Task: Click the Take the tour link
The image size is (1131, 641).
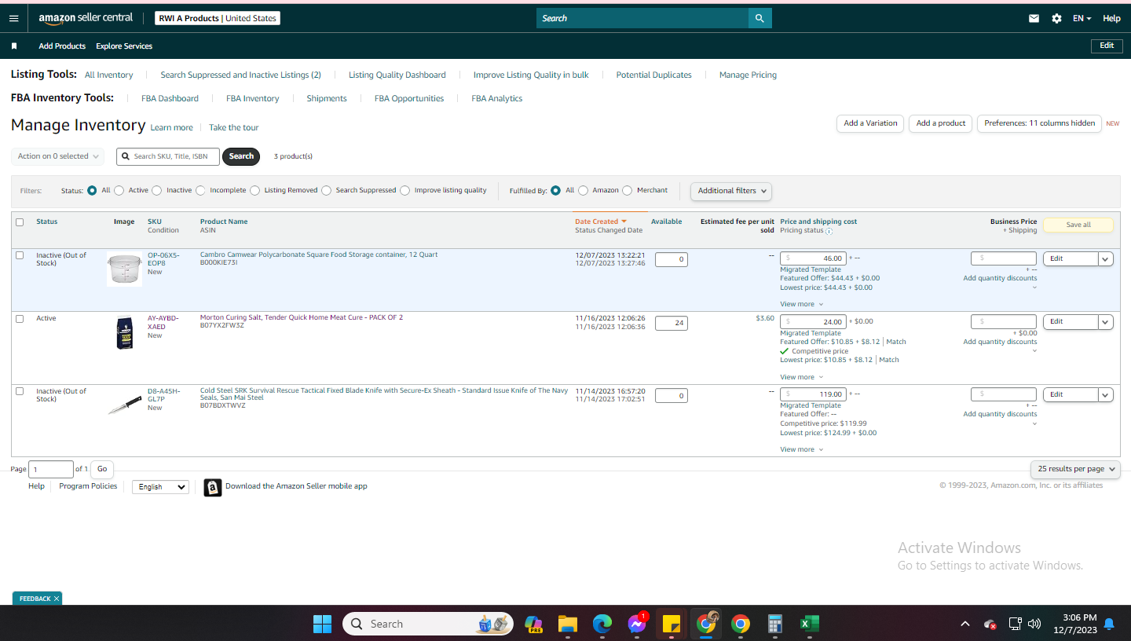Action: coord(233,127)
